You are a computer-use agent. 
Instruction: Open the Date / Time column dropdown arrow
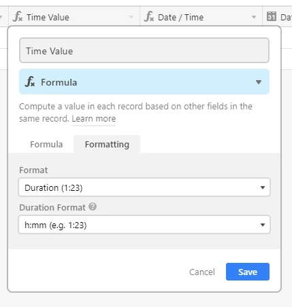[254, 17]
